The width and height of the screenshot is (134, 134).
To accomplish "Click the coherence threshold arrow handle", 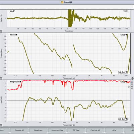I will pos(129,86).
